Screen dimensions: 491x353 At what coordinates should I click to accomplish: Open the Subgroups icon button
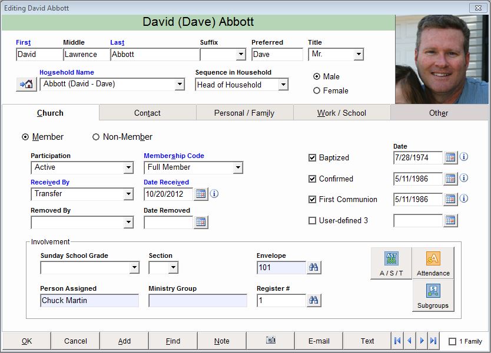(433, 295)
